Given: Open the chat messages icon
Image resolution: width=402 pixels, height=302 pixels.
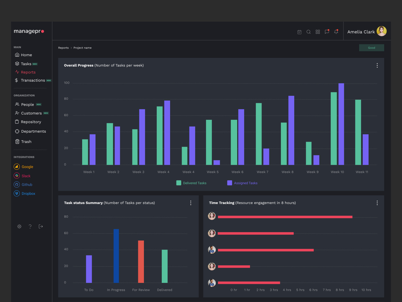Looking at the screenshot, I should click(x=327, y=32).
